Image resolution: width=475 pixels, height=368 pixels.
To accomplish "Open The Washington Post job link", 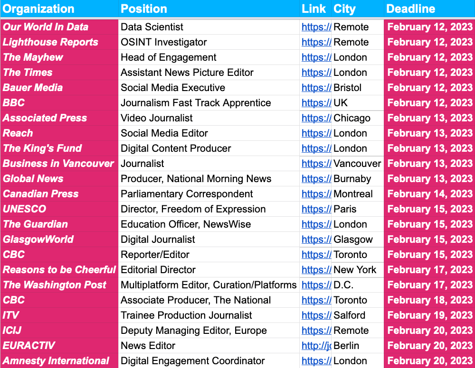I will pos(316,285).
